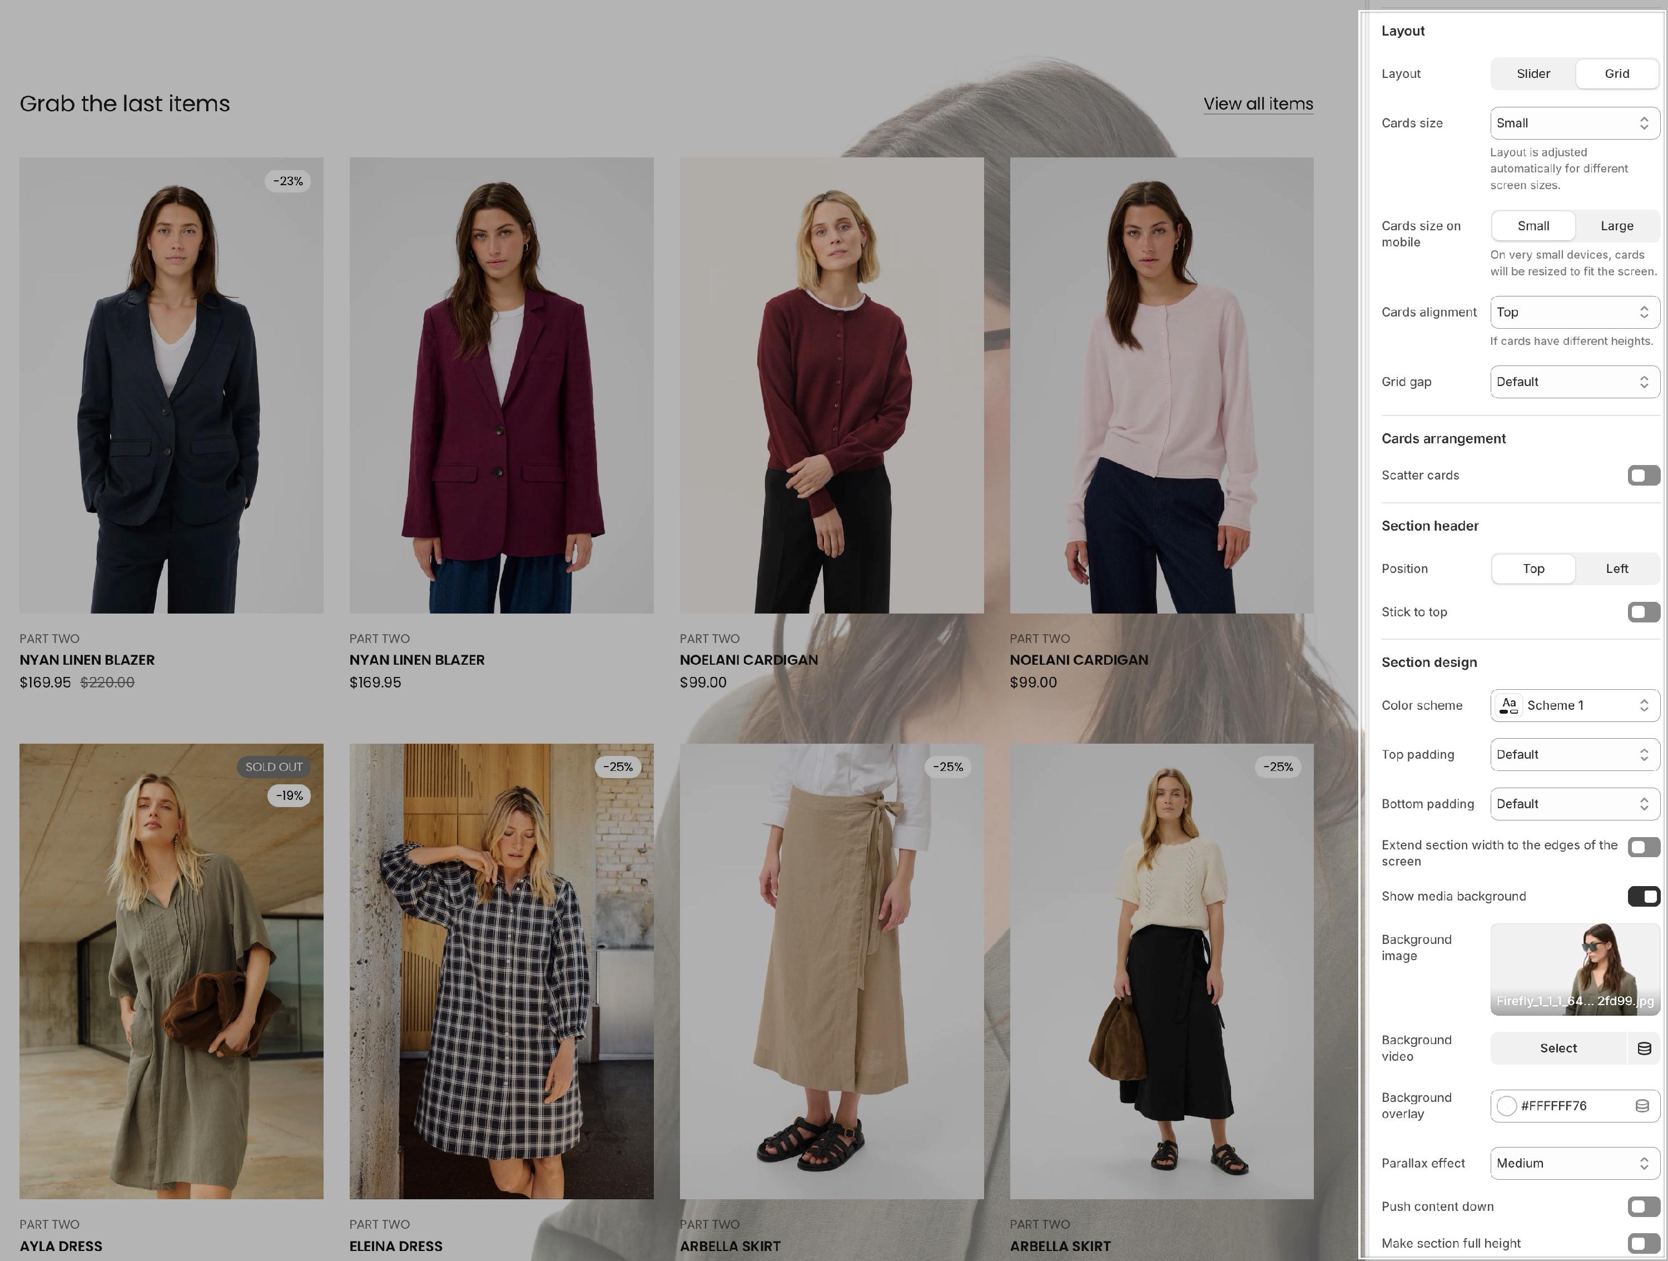Expand the Cards alignment dropdown
The height and width of the screenshot is (1261, 1668).
pyautogui.click(x=1575, y=312)
